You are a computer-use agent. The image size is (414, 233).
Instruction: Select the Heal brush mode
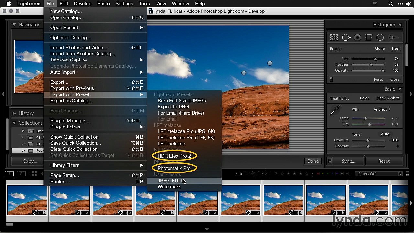pyautogui.click(x=396, y=48)
